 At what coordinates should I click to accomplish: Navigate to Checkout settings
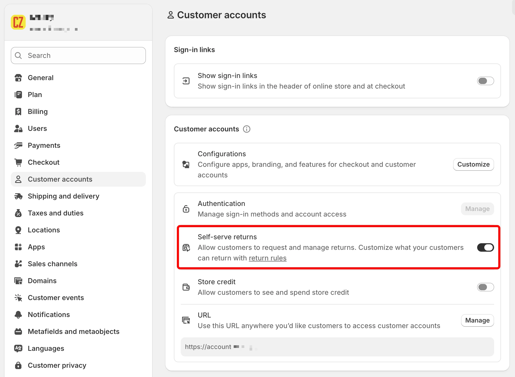[78, 162]
